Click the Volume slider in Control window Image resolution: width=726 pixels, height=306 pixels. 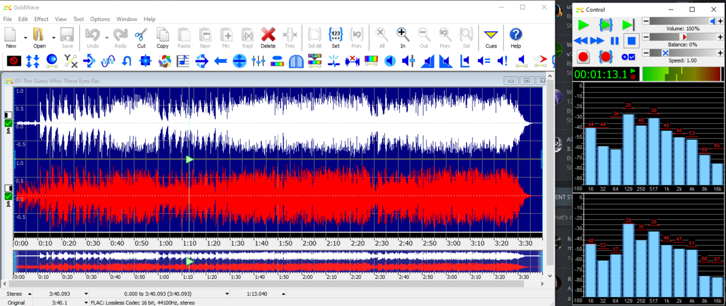[683, 21]
